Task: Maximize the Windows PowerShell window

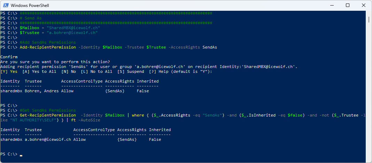Action: point(347,5)
